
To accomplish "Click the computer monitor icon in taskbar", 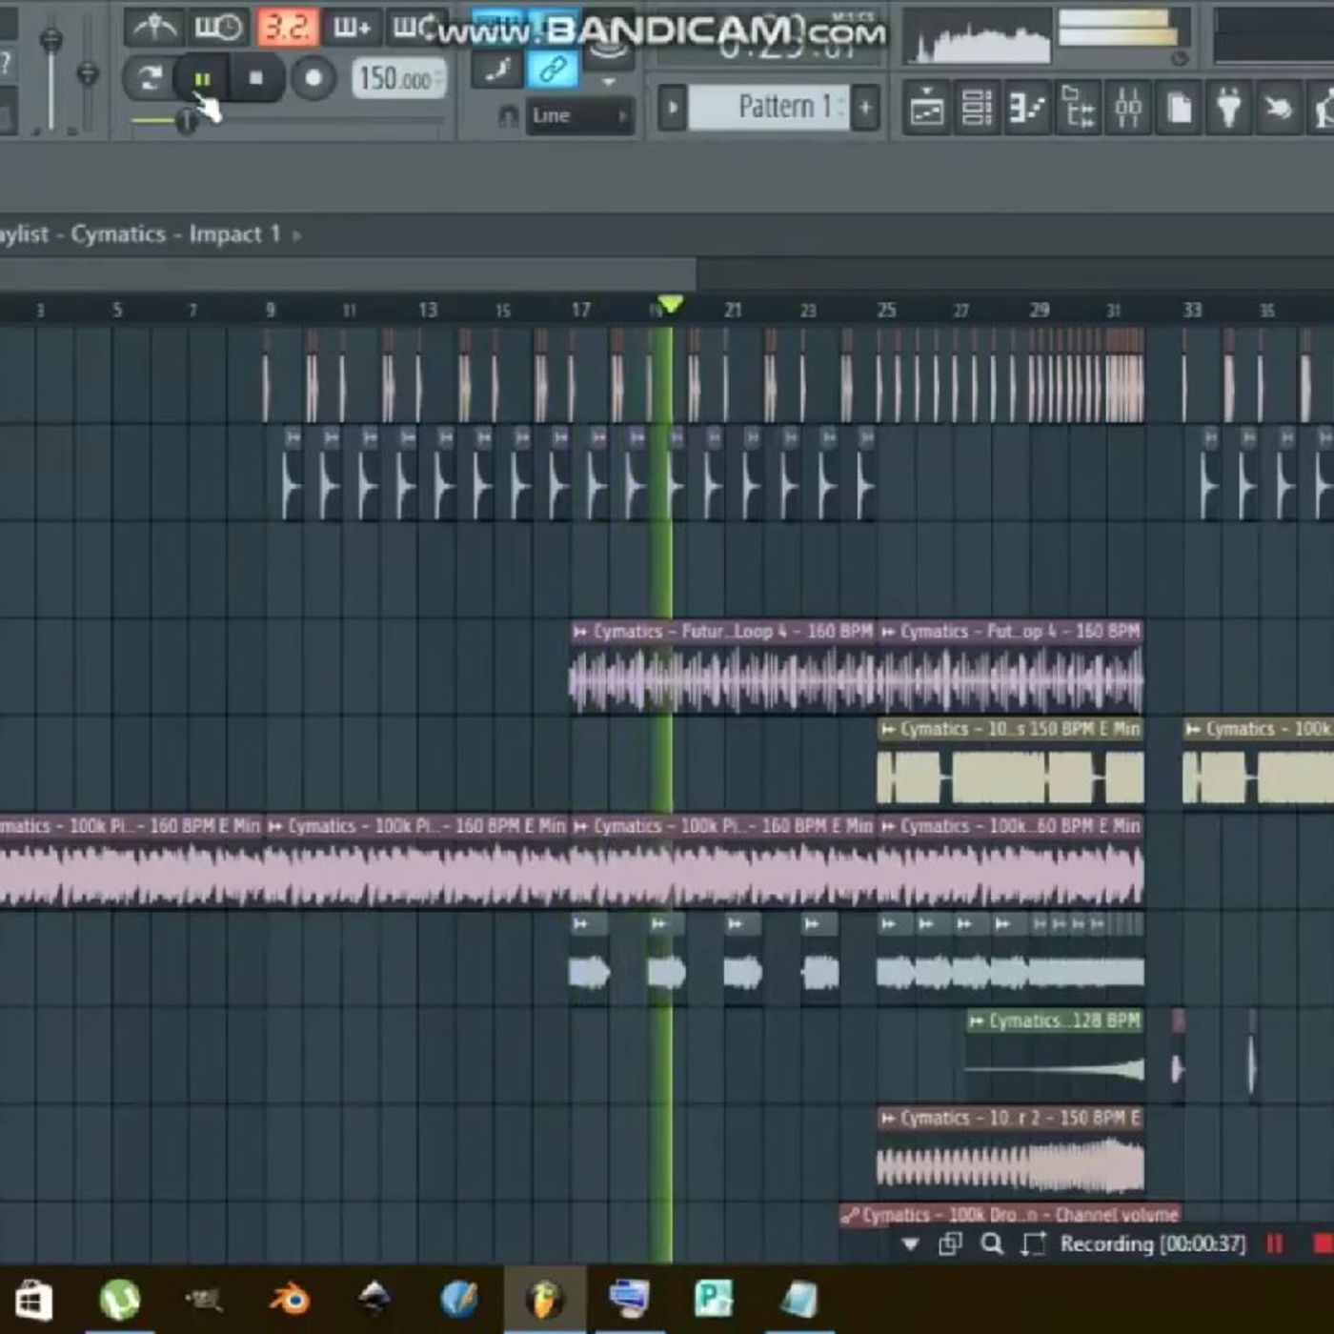I will point(629,1300).
